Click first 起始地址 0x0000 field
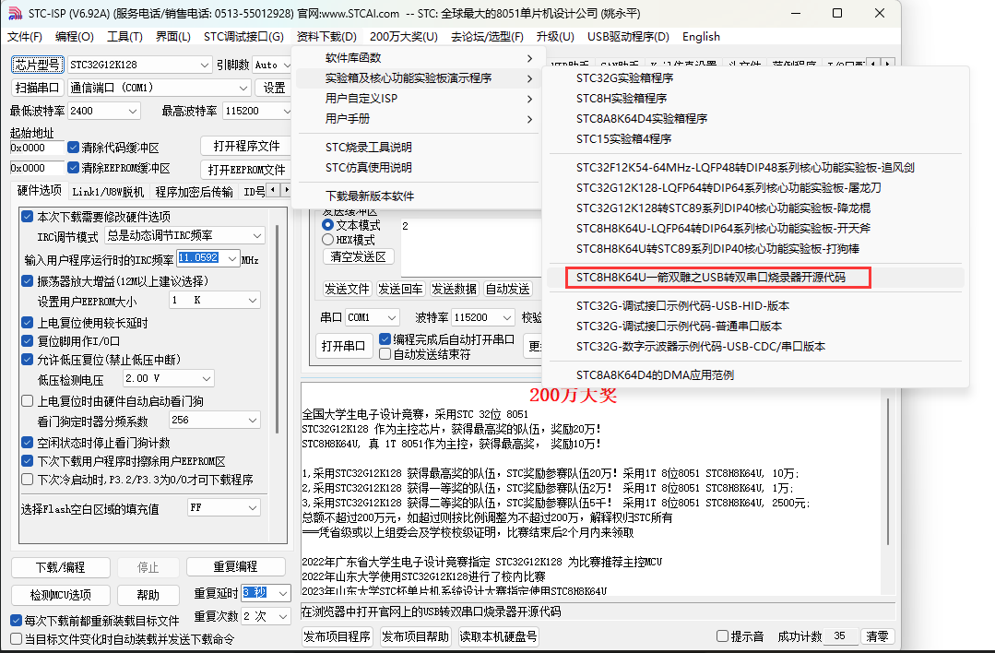The image size is (995, 653). pos(37,148)
